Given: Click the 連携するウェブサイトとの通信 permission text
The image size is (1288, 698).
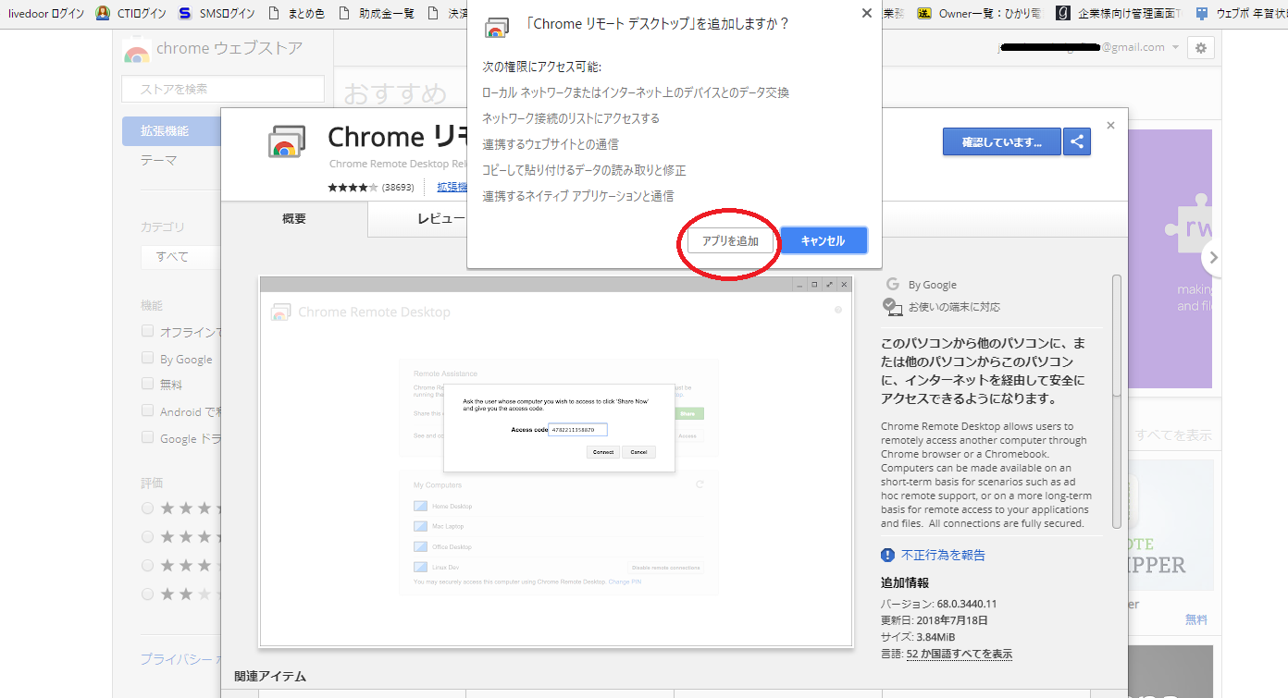Looking at the screenshot, I should (551, 144).
